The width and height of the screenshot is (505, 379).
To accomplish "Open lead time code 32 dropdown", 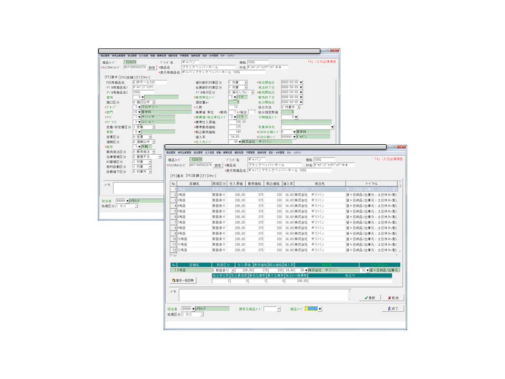I will (x=368, y=271).
